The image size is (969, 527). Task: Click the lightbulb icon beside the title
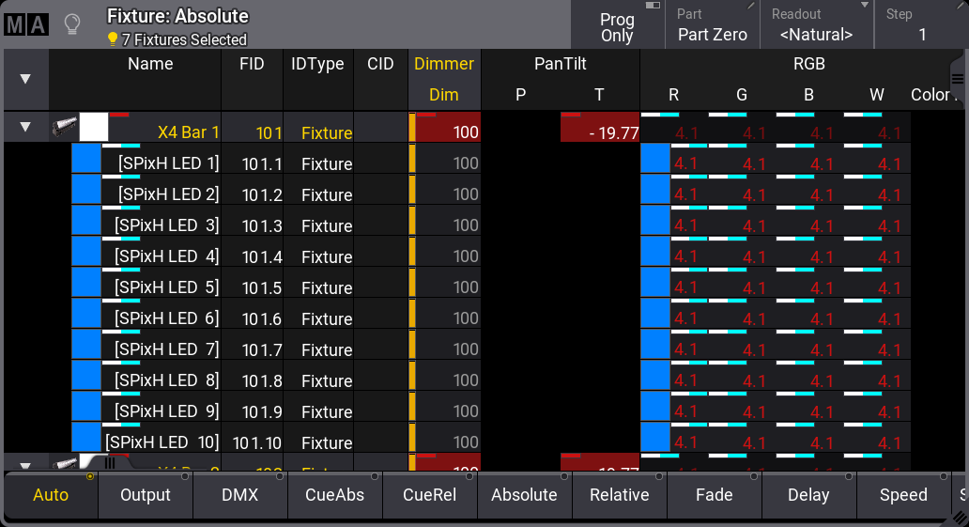pos(71,24)
